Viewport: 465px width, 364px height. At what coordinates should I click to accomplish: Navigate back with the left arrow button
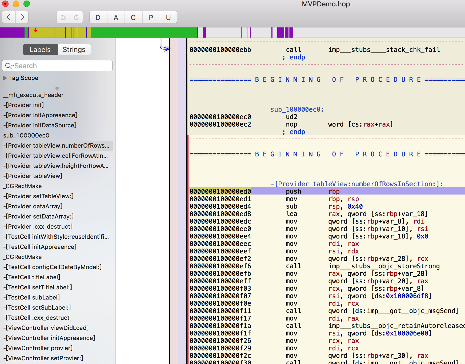click(x=9, y=17)
